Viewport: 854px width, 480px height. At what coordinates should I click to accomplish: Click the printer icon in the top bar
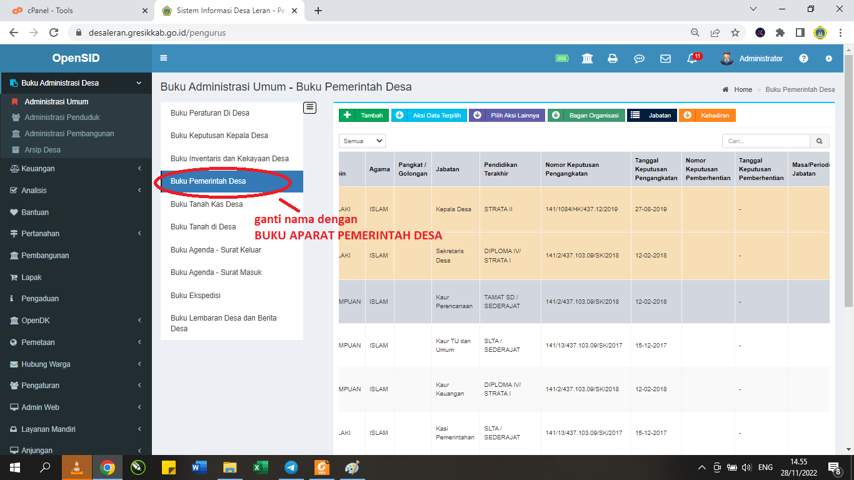coord(613,58)
